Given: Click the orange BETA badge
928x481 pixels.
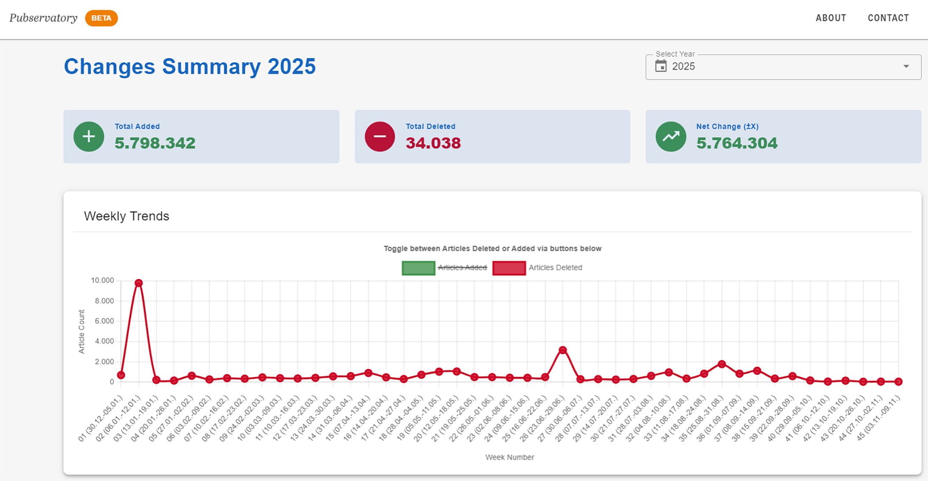Looking at the screenshot, I should coord(101,18).
